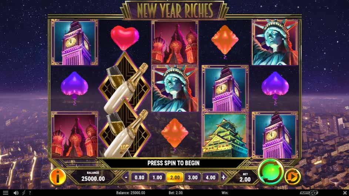
Task: Increase bet with the plus button
Action: coord(223,177)
